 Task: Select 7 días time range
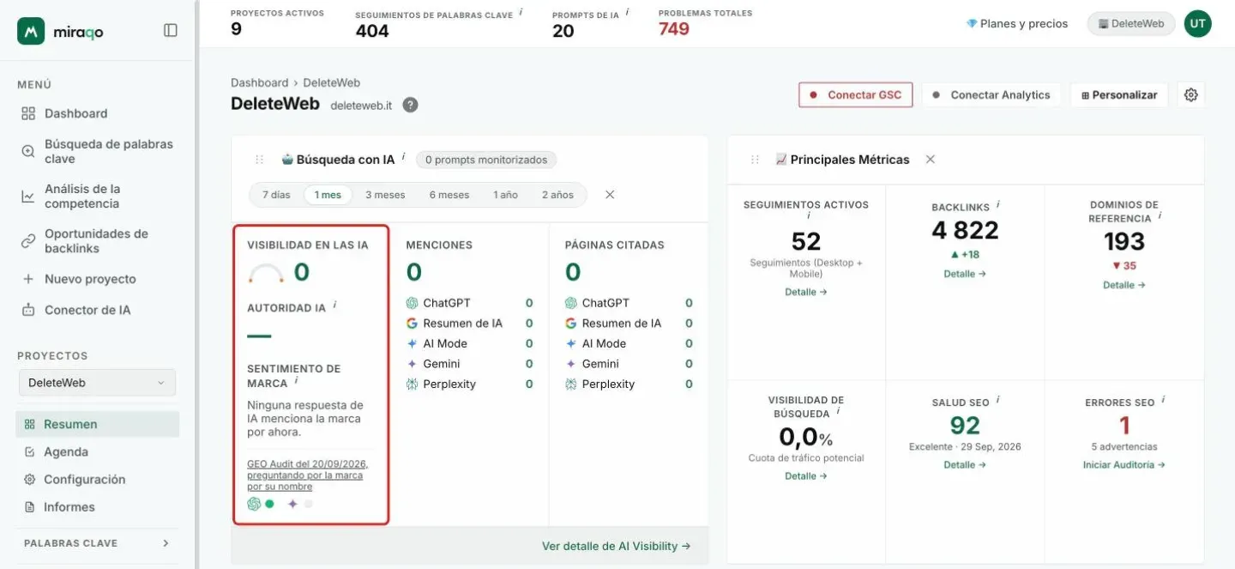click(276, 195)
